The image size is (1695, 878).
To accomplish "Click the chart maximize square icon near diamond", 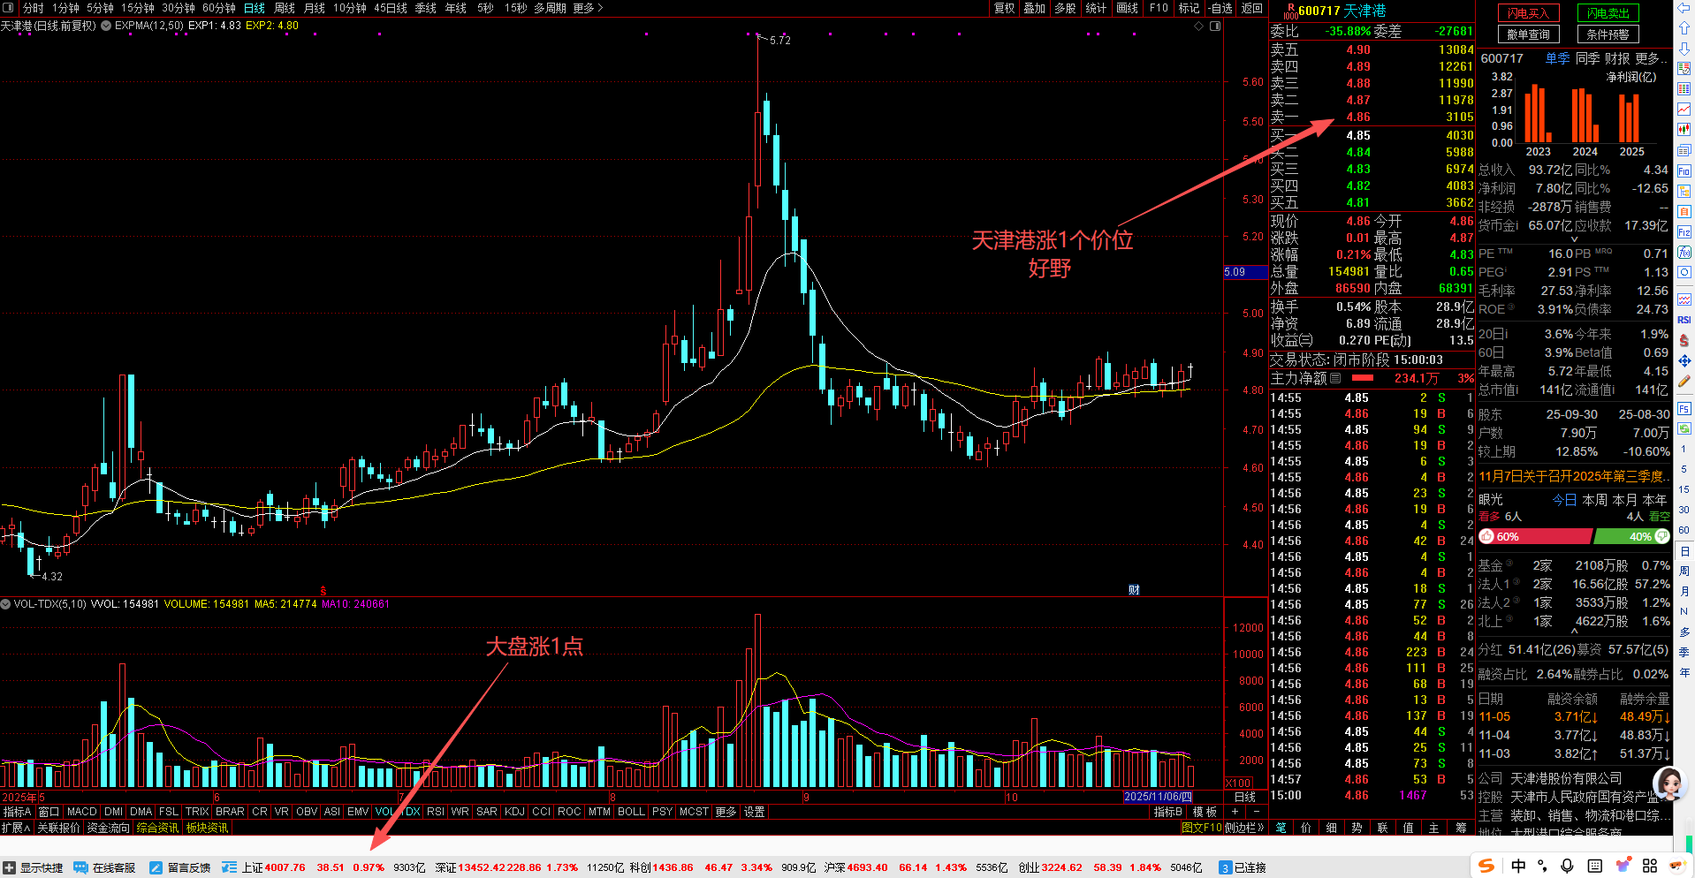I will (1215, 26).
